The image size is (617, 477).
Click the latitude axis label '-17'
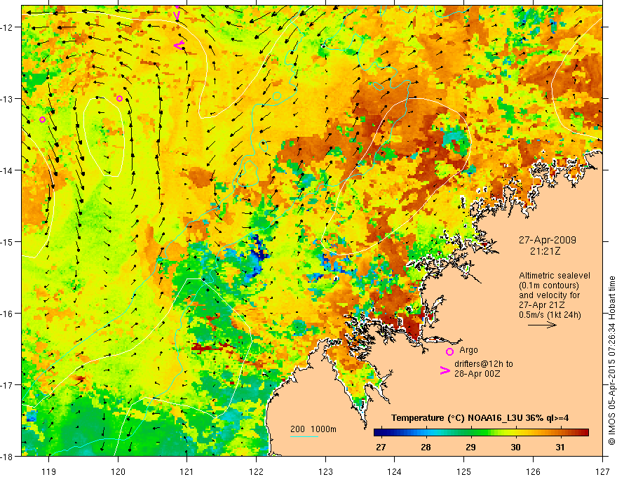pos(7,385)
